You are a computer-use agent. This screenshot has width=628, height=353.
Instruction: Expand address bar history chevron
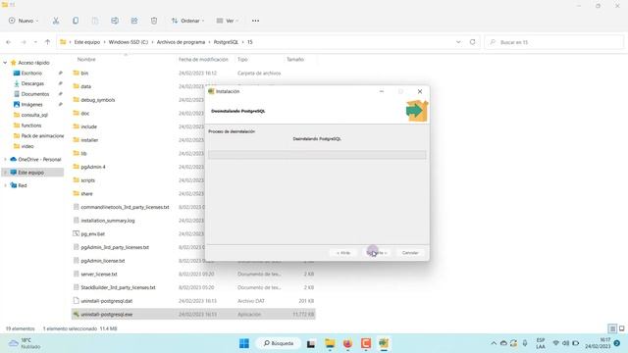coord(458,42)
